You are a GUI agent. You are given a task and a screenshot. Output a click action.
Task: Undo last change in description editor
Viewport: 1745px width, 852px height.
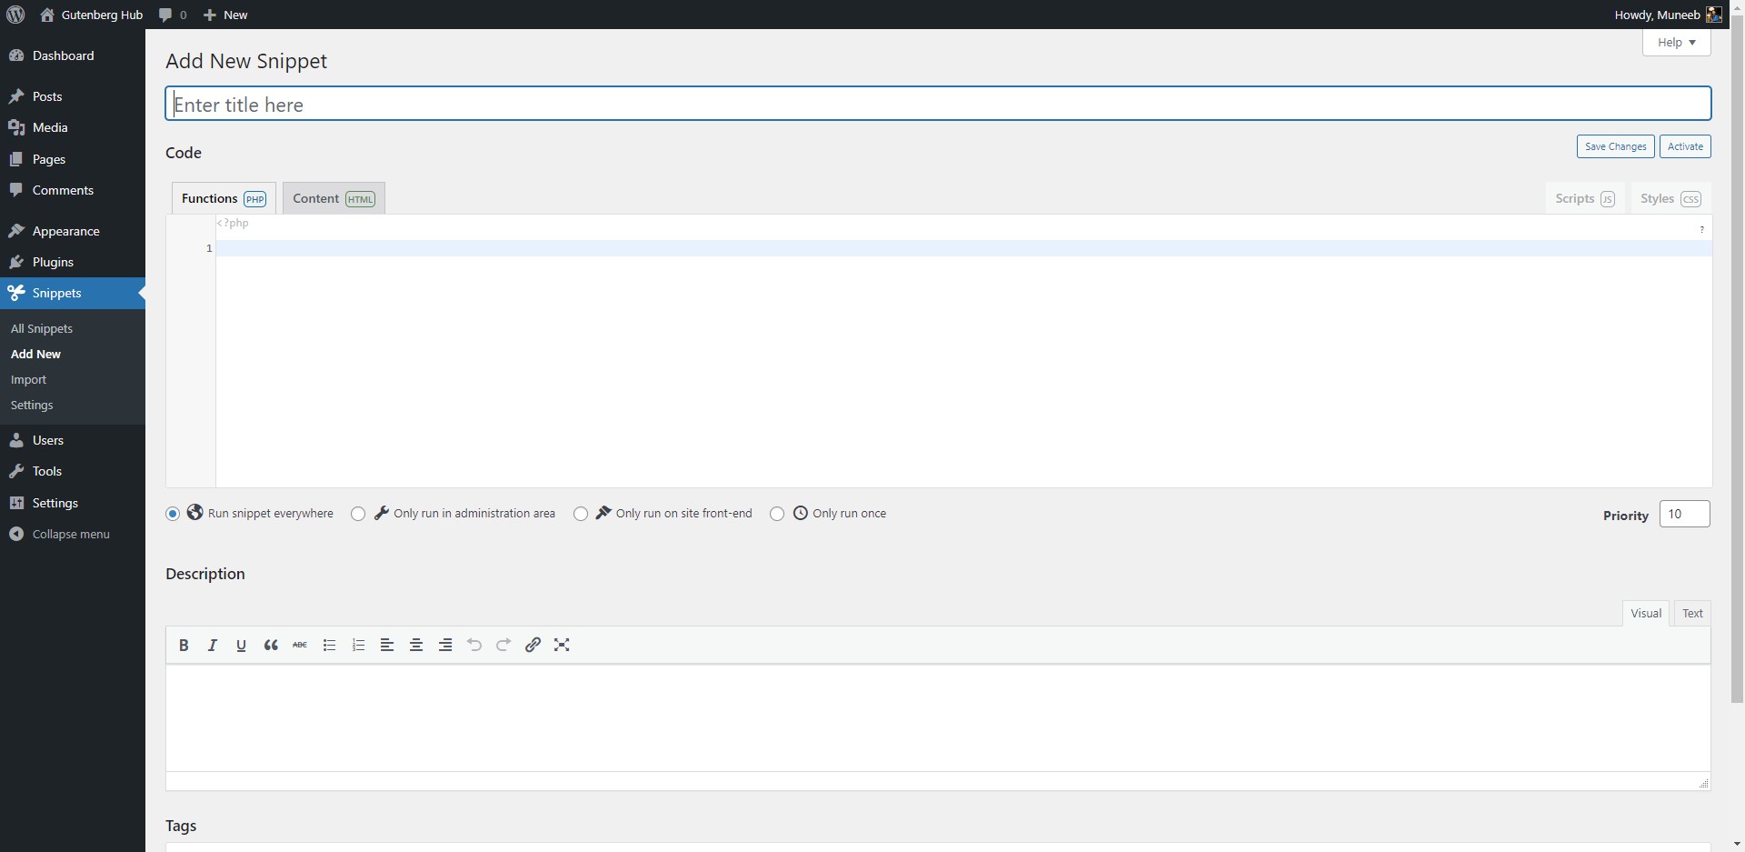point(474,646)
